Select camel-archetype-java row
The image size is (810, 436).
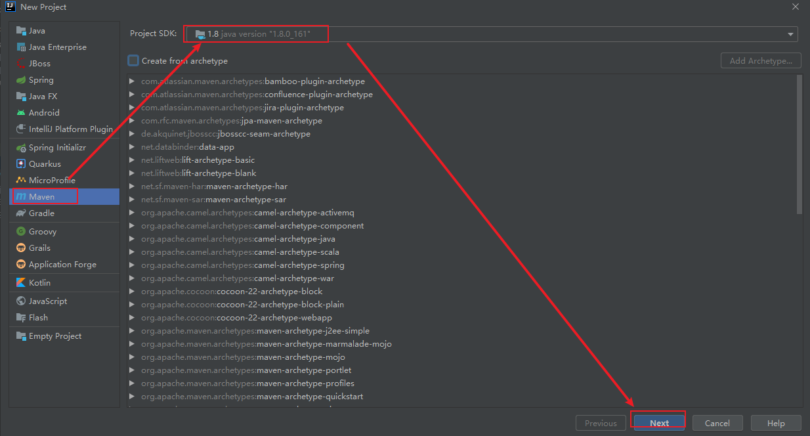click(x=462, y=239)
